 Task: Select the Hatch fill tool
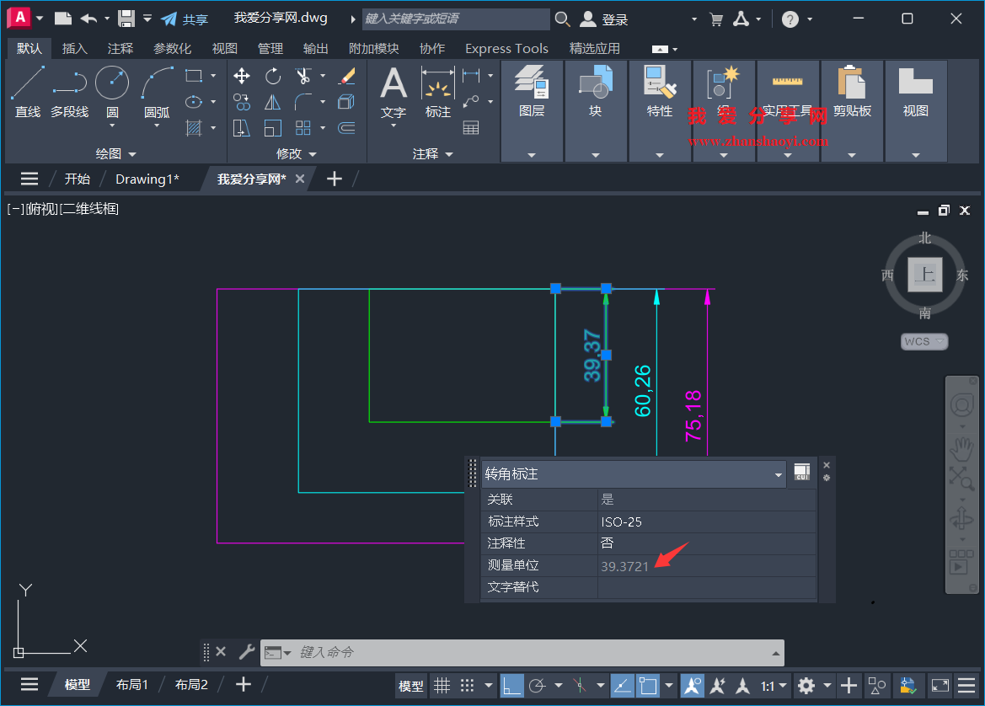[194, 128]
